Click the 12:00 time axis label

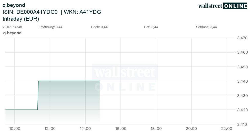[50, 129]
